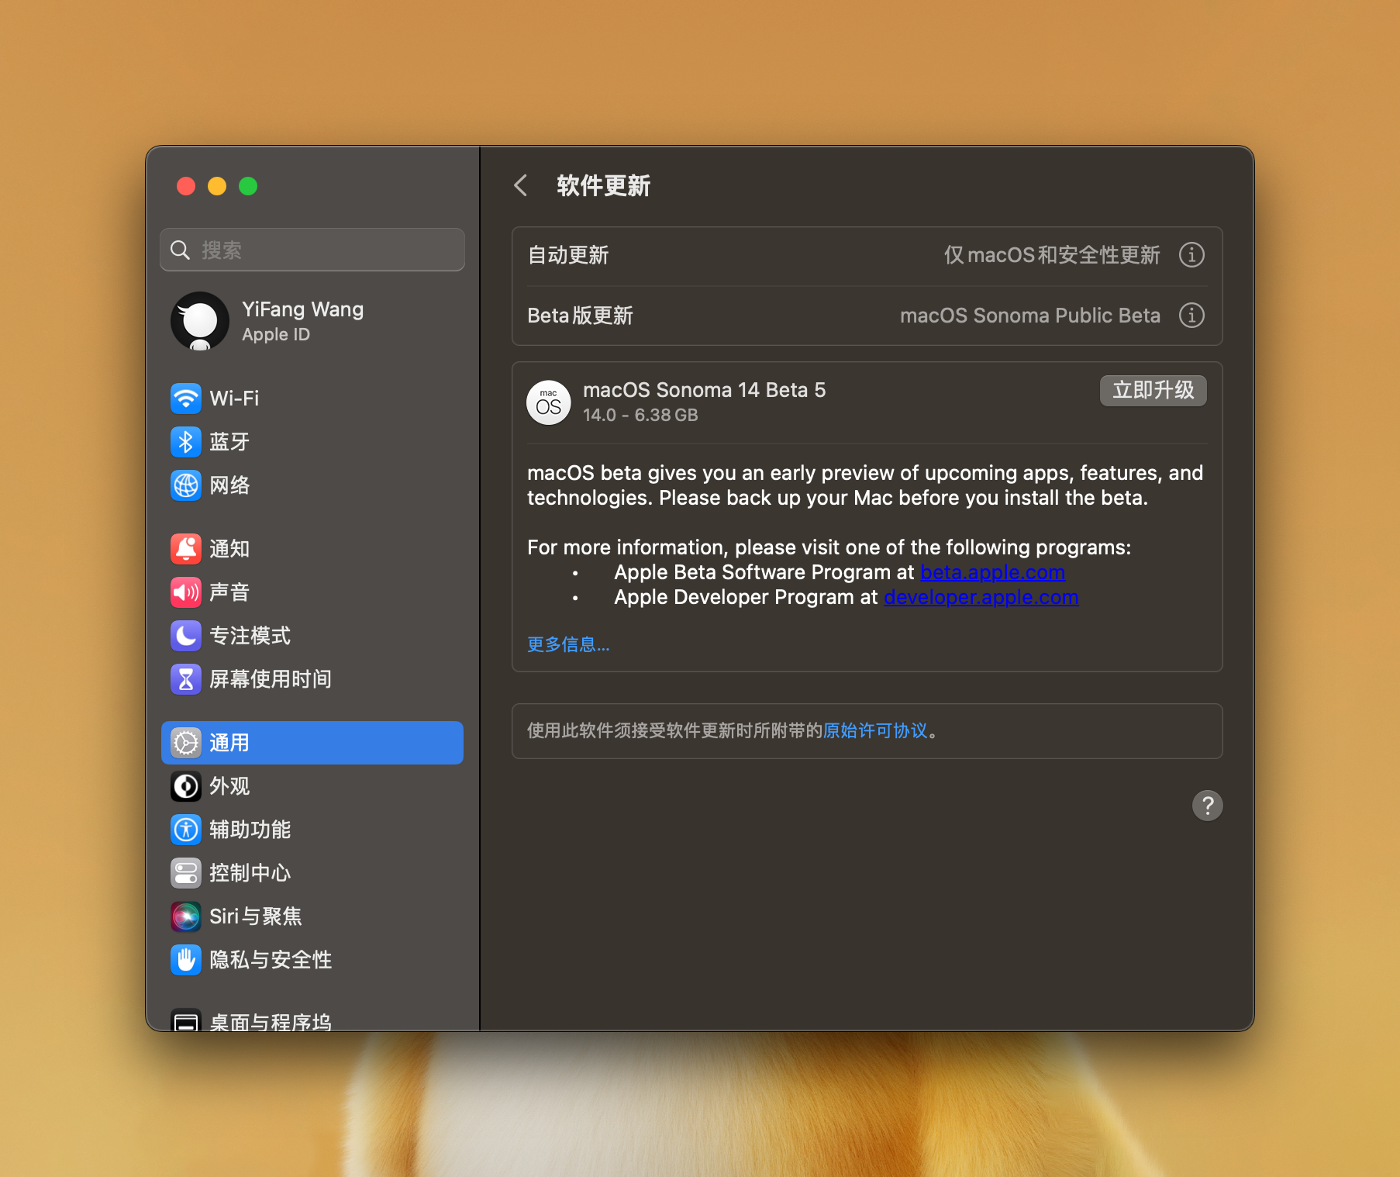Open the developer.apple.com link
This screenshot has width=1400, height=1177.
point(981,597)
